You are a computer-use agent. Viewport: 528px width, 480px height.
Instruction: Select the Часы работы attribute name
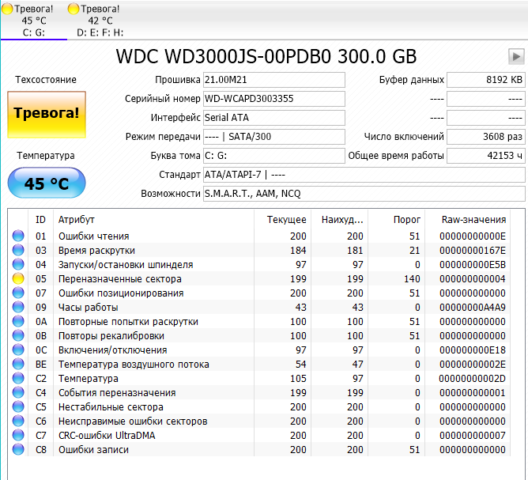pyautogui.click(x=89, y=307)
